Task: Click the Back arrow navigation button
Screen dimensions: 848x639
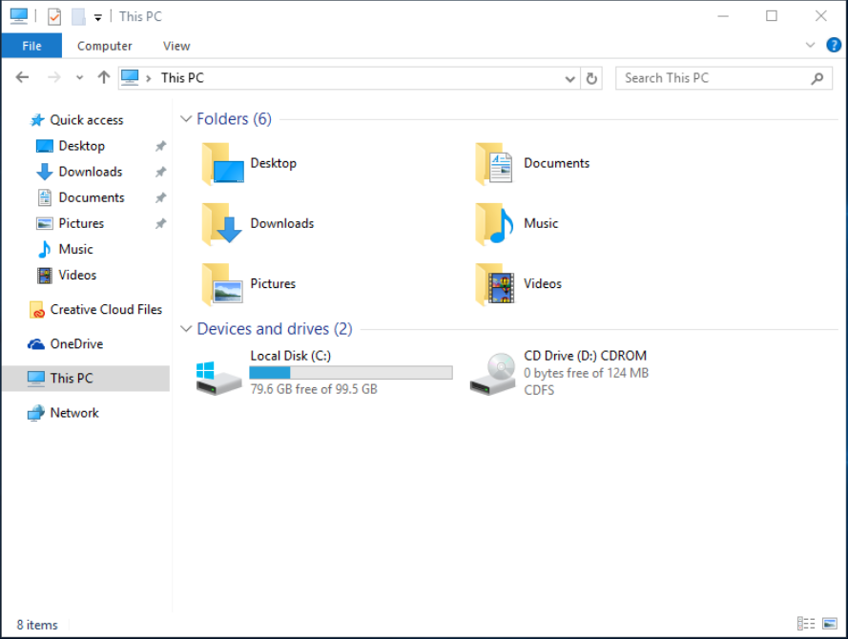Action: coord(22,77)
